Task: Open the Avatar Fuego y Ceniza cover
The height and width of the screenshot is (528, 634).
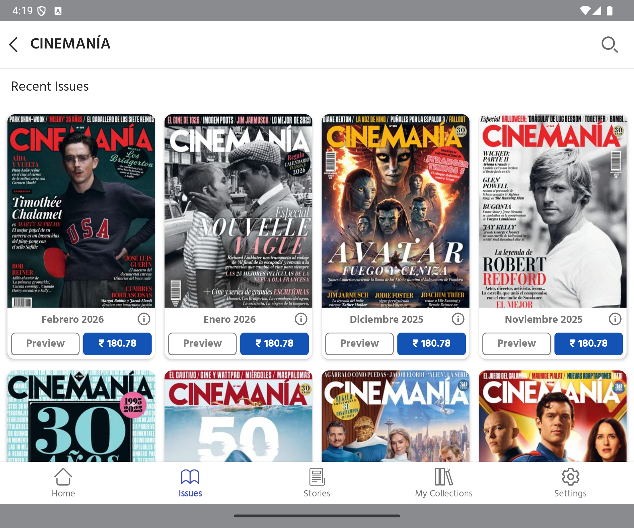Action: point(395,211)
